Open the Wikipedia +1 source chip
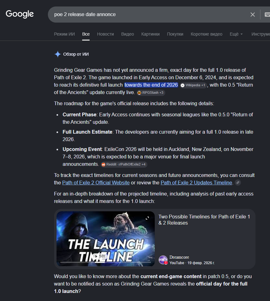Image resolution: width=270 pixels, height=301 pixels. tap(193, 85)
